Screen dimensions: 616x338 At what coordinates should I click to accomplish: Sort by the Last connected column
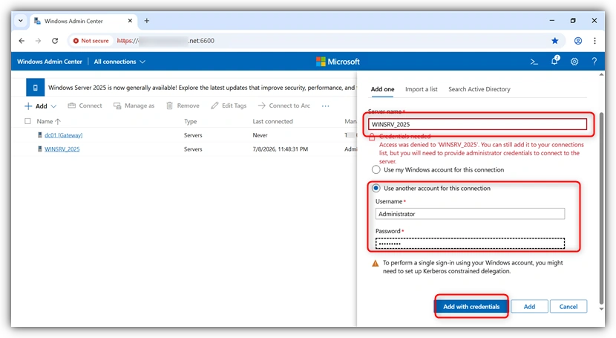[x=272, y=121]
